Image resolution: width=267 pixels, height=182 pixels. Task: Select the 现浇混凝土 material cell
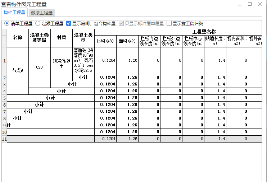[x=62, y=64]
